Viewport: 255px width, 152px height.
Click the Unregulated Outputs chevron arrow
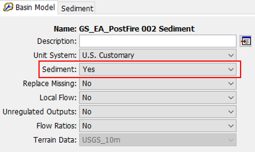[x=231, y=112]
